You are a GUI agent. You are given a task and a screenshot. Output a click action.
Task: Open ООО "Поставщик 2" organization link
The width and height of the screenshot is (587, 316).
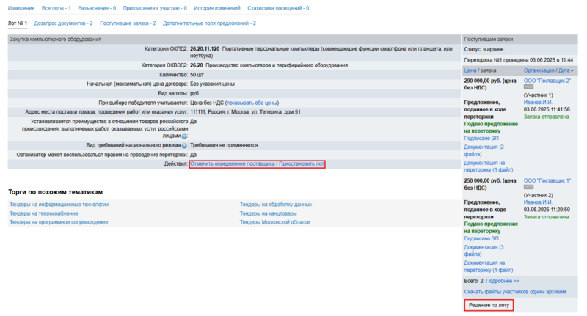coord(547,81)
